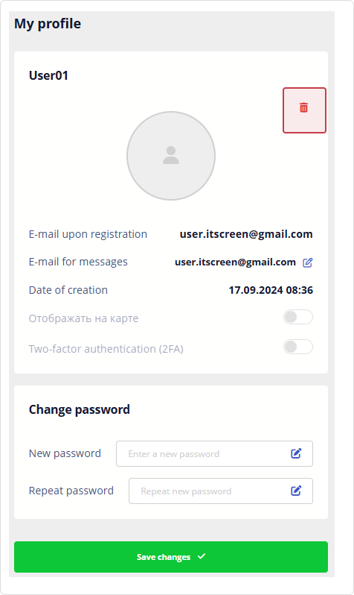
Task: Focus the Repeat new password field
Action: click(221, 491)
